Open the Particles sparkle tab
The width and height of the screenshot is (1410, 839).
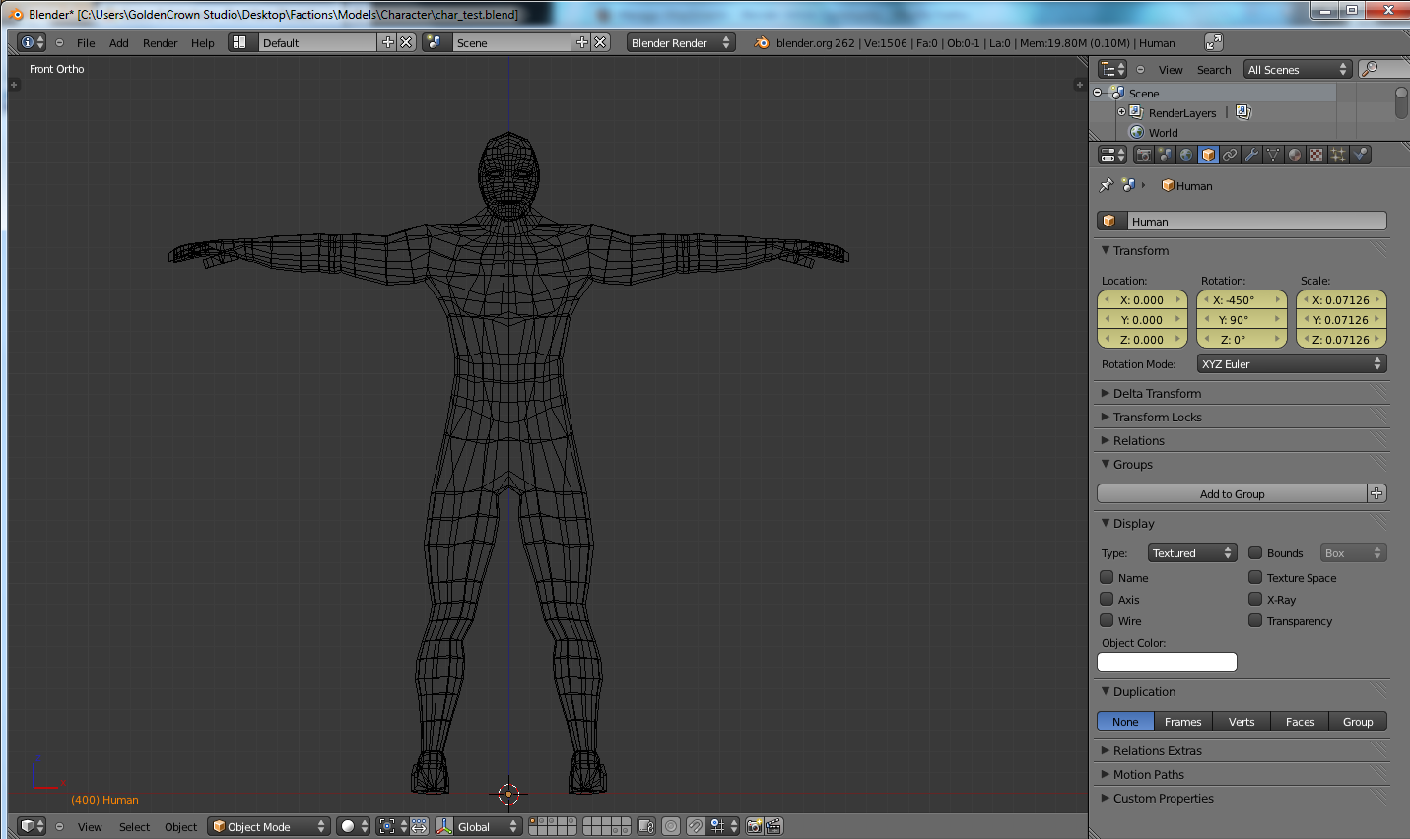point(1339,155)
